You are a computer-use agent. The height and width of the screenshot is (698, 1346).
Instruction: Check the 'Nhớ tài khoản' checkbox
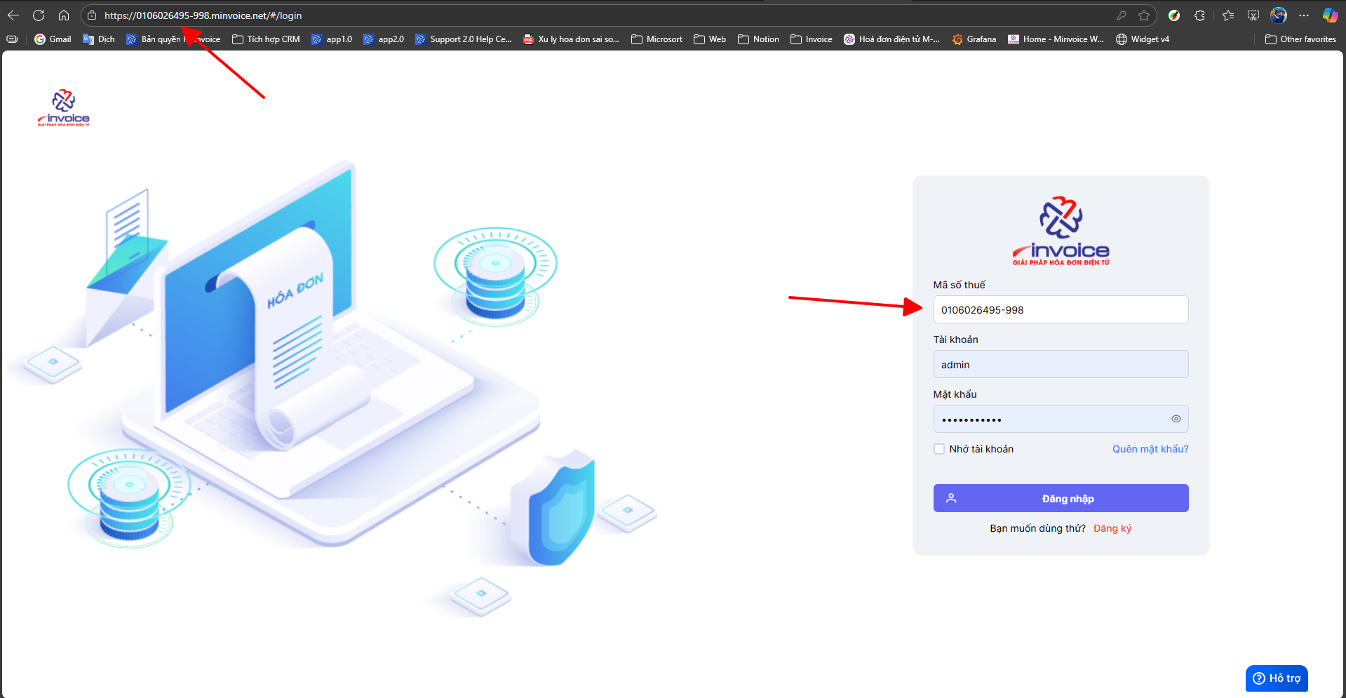939,449
